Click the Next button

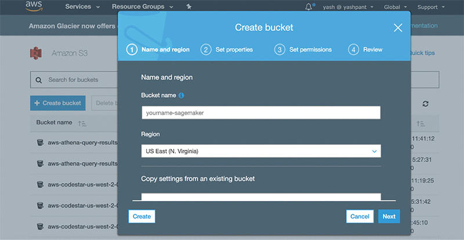pyautogui.click(x=389, y=216)
